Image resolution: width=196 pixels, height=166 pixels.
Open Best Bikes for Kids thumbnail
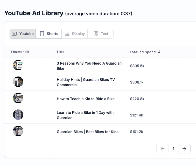click(x=18, y=131)
